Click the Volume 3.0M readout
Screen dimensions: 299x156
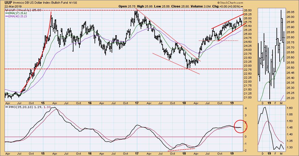[x=200, y=6]
